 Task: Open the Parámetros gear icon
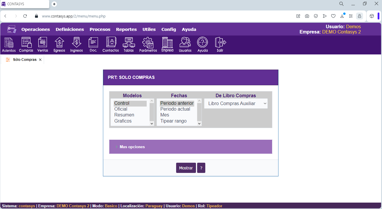click(148, 45)
